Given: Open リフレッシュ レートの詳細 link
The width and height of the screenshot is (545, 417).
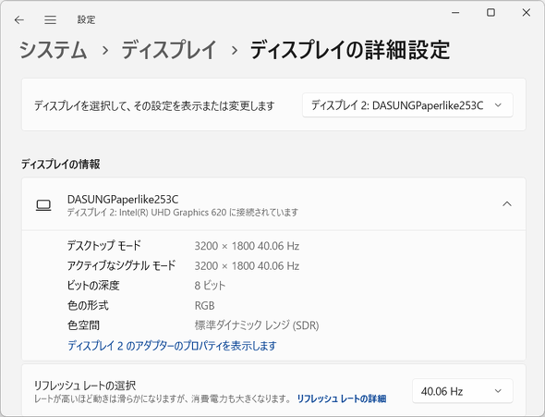Looking at the screenshot, I should click(x=342, y=399).
